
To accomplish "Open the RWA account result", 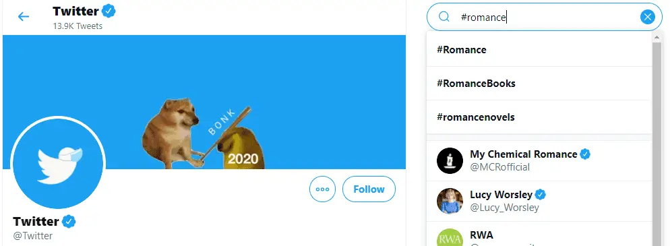I will point(539,234).
